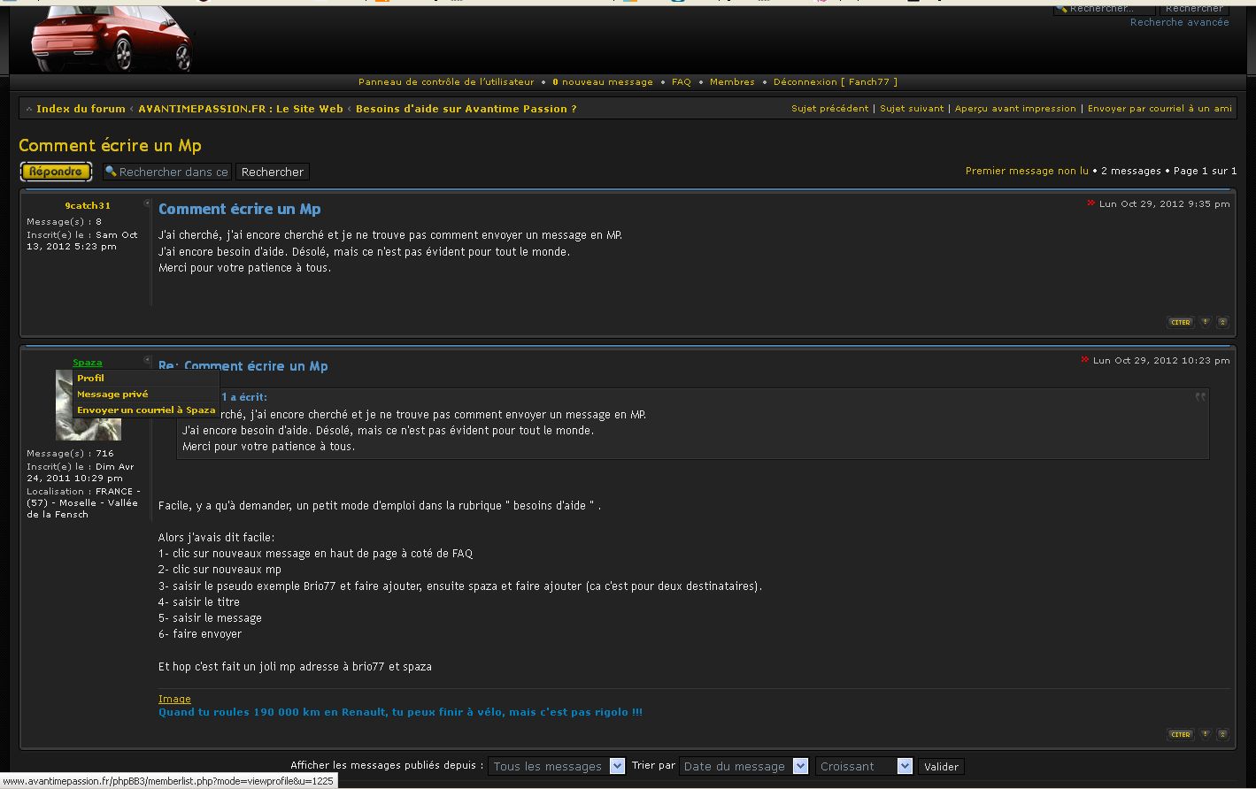This screenshot has height=789, width=1256.
Task: Click the up-arrow icon on Spaza's reply
Action: [1222, 734]
